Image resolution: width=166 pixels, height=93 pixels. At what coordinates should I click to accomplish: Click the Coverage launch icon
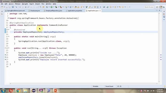(x=56, y=7)
